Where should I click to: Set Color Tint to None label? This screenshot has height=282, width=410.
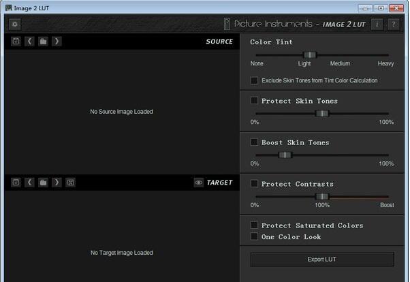[257, 63]
